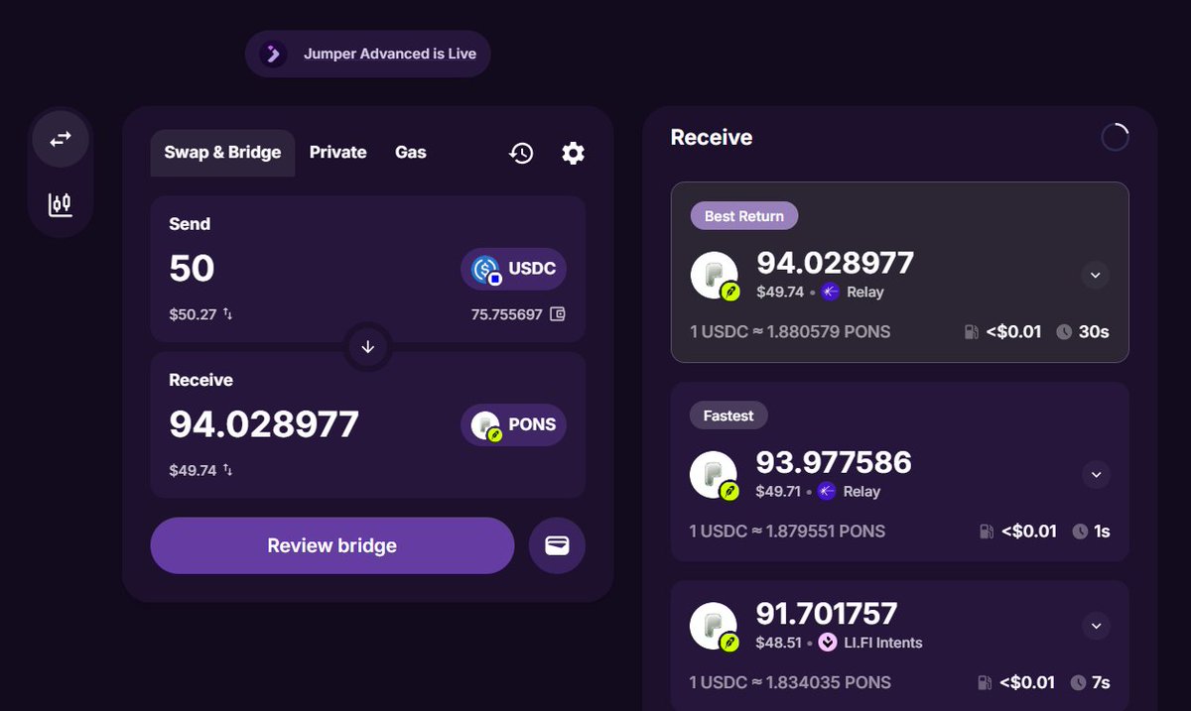Screen dimensions: 1191x711
Task: Open the wallet button beside Review bridge
Action: 557,545
